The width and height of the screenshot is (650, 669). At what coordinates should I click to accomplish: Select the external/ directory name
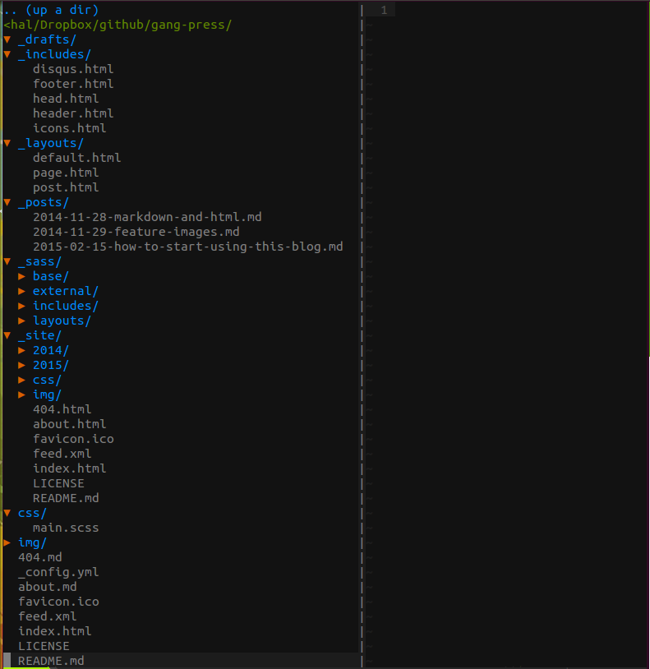tap(66, 291)
